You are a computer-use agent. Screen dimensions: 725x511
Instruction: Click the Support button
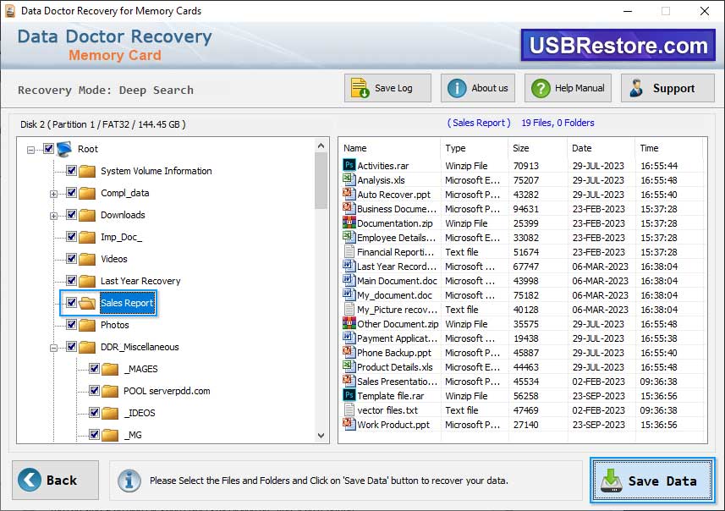[667, 88]
